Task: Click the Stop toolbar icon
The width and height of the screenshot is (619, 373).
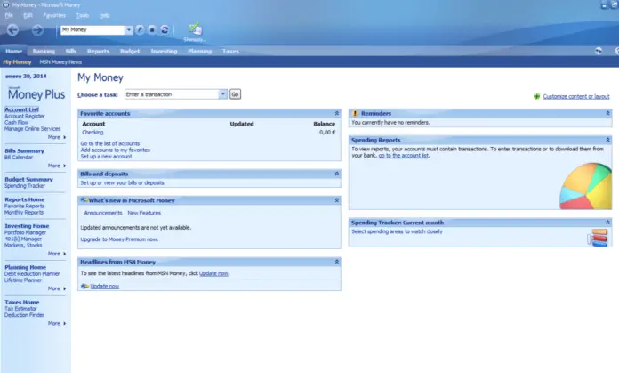Action: coord(152,30)
